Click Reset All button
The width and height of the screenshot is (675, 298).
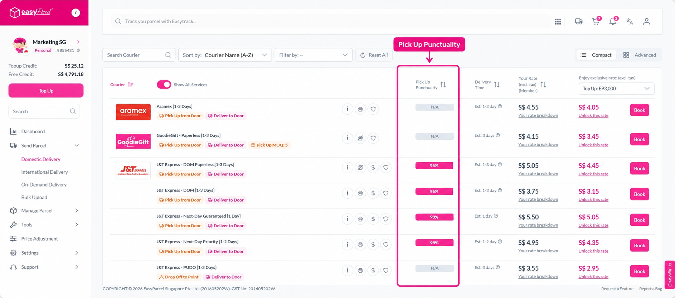[374, 55]
